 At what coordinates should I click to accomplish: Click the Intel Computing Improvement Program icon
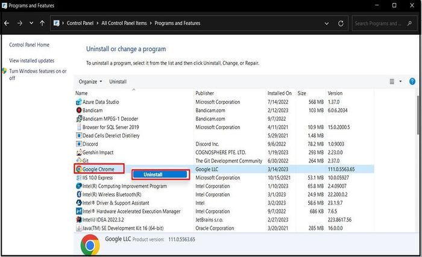click(x=79, y=186)
